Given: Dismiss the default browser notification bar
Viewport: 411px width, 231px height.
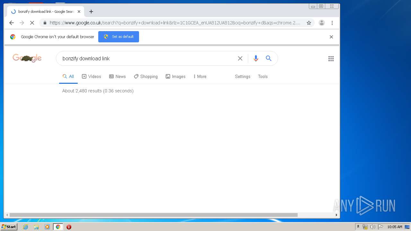Looking at the screenshot, I should pos(331,37).
